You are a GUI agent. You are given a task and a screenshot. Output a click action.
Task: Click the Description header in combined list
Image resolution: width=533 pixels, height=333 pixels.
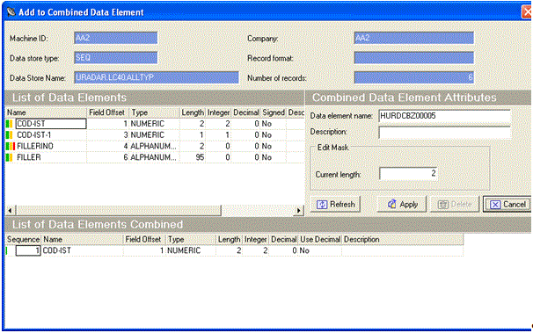(x=403, y=239)
